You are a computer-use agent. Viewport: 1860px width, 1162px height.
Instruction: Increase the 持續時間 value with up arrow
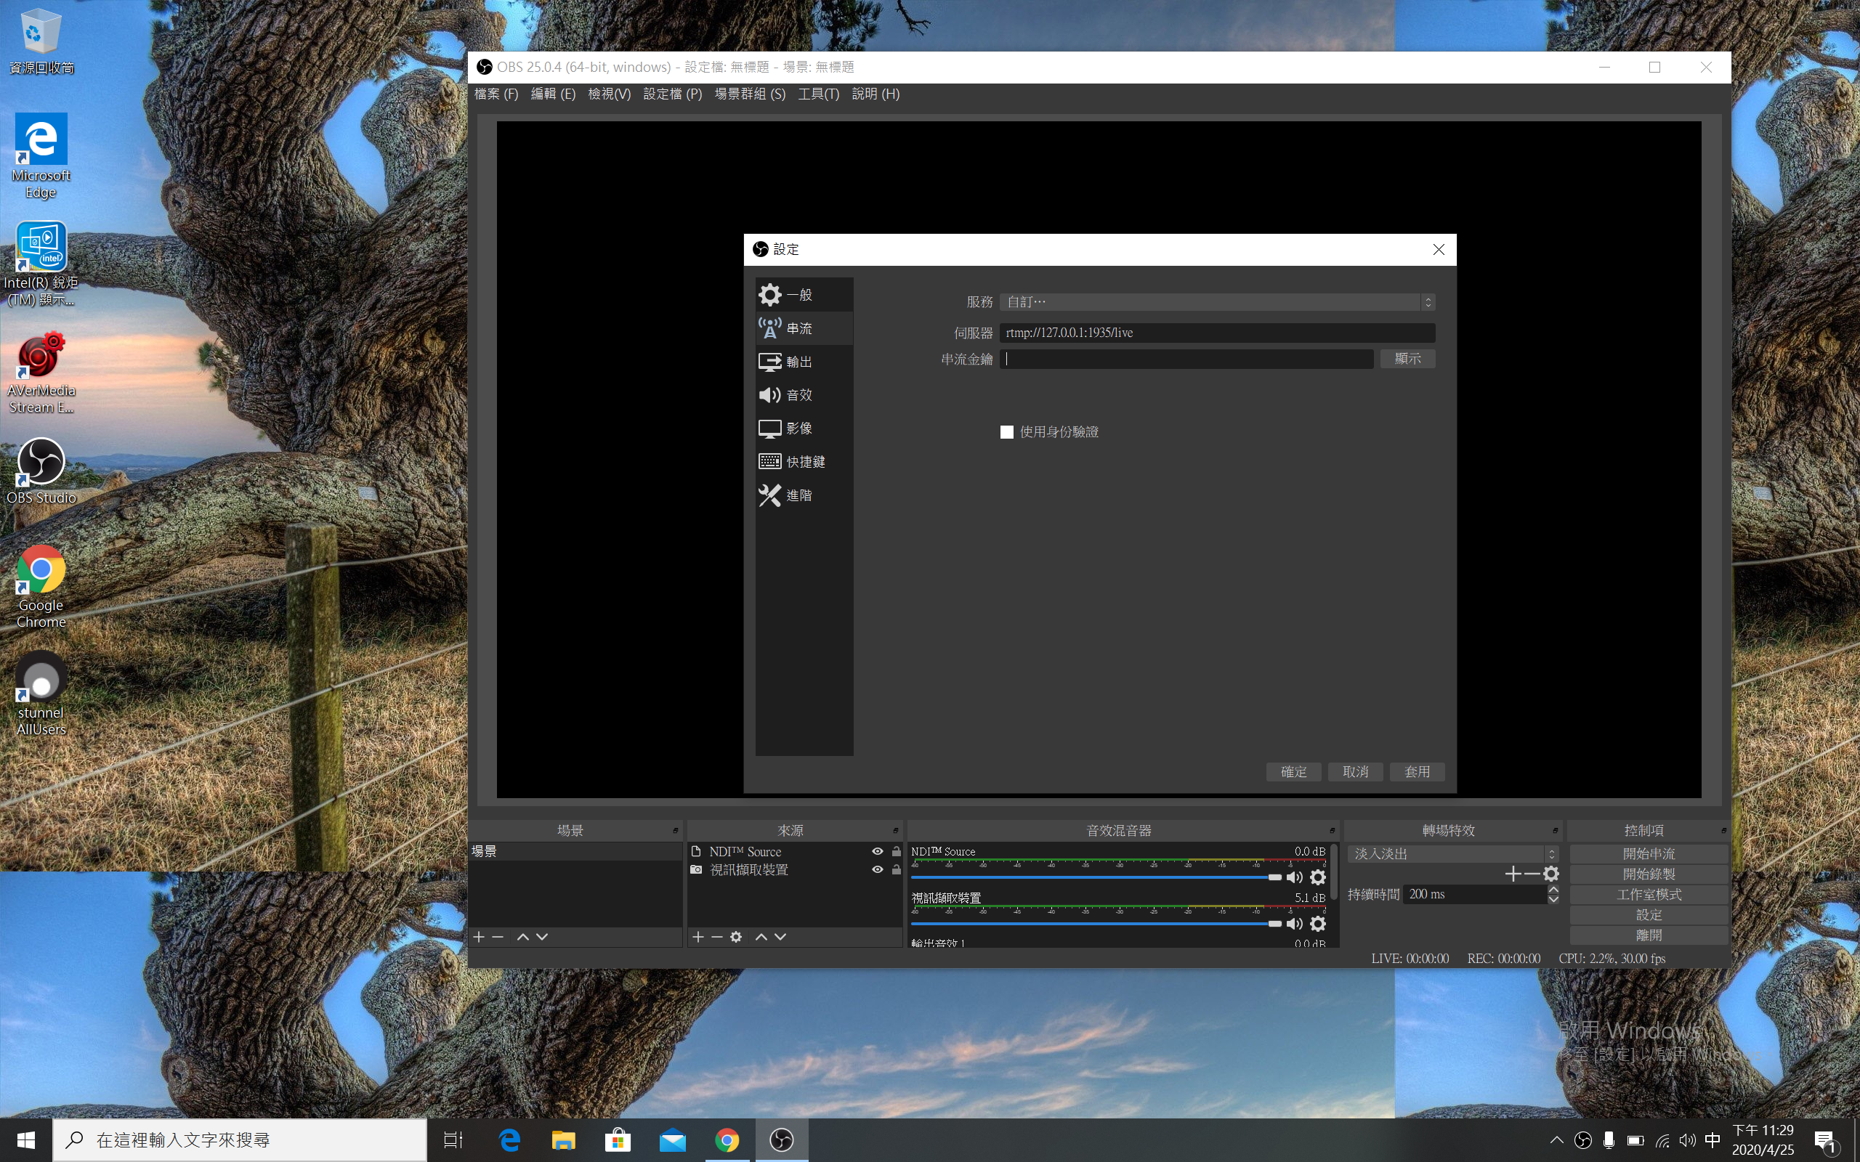[x=1553, y=889]
